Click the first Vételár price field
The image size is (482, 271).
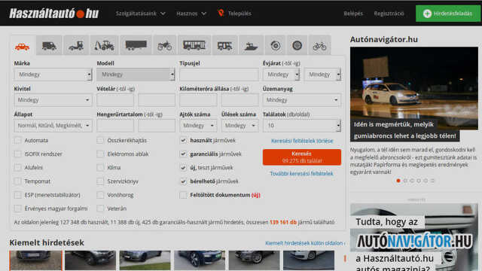[115, 100]
